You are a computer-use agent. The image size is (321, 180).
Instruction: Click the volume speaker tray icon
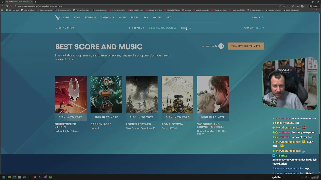(308, 177)
